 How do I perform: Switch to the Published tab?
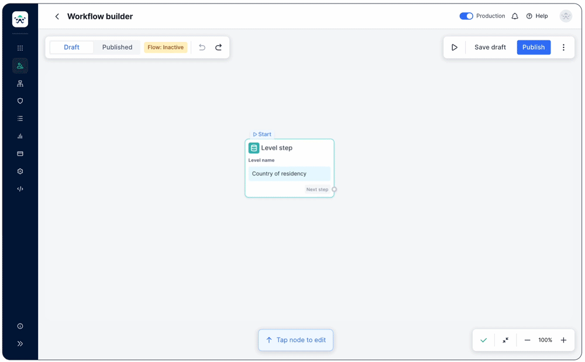click(x=117, y=47)
